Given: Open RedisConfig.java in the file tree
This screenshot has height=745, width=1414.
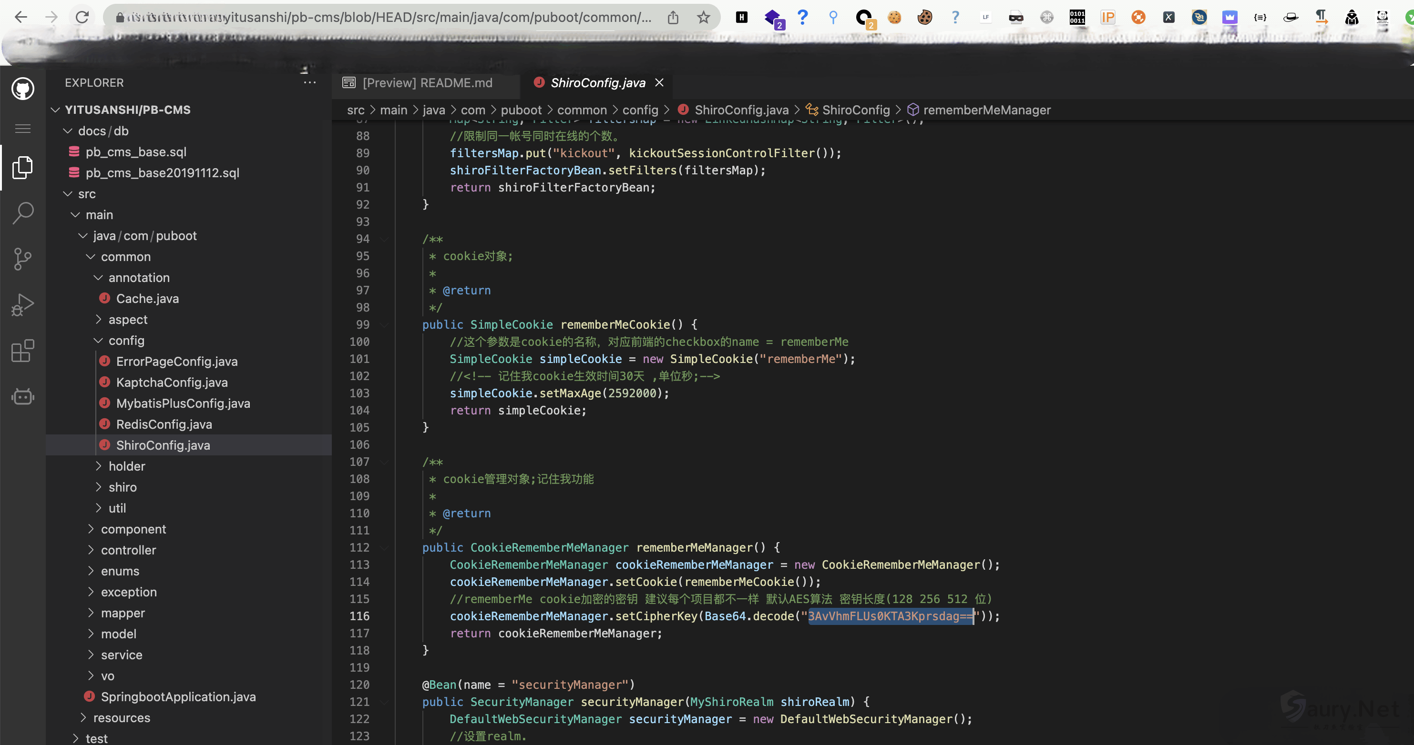Looking at the screenshot, I should (x=164, y=424).
